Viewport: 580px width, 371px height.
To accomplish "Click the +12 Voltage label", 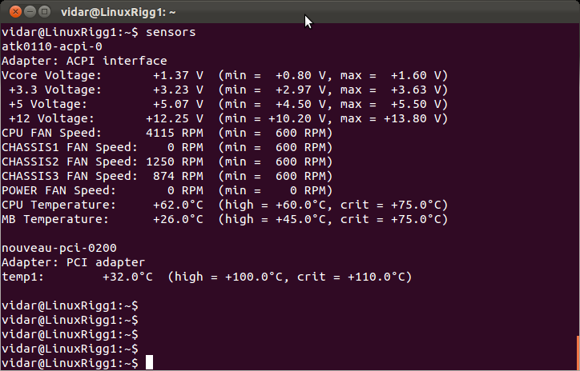I will pos(52,118).
